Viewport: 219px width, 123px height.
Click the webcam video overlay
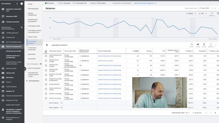pyautogui.click(x=160, y=93)
